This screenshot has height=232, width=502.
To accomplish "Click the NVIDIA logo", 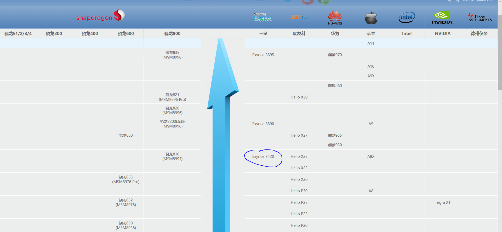I will point(442,18).
